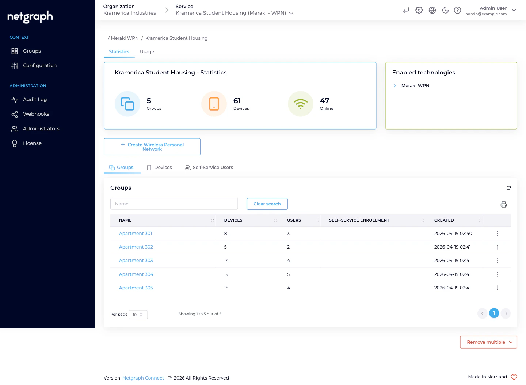Open Configuration from the sidebar
The width and height of the screenshot is (526, 385).
coord(40,65)
